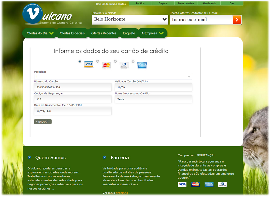The width and height of the screenshot is (272, 197).
Task: Click the footer Visa badge
Action: [x=182, y=184]
